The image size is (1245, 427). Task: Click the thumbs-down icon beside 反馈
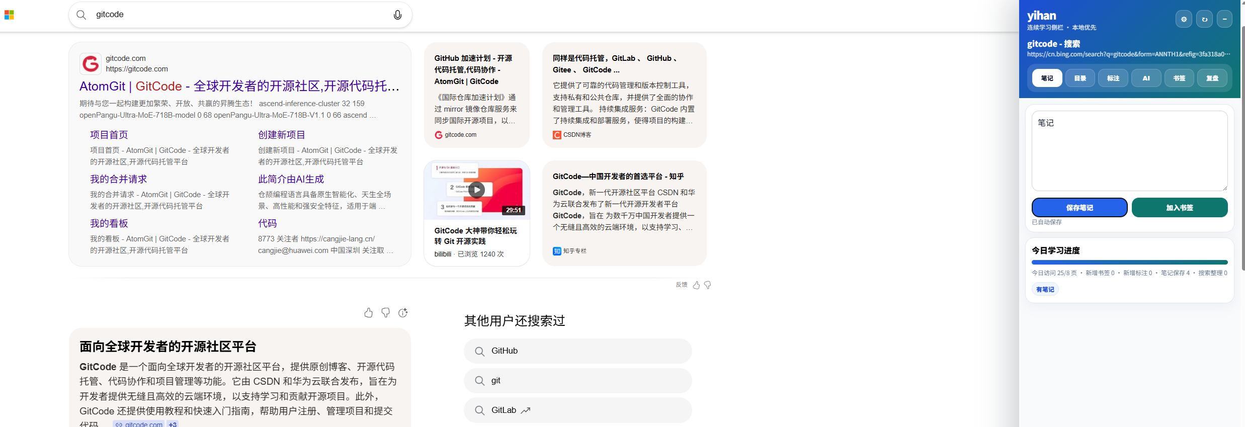[708, 285]
